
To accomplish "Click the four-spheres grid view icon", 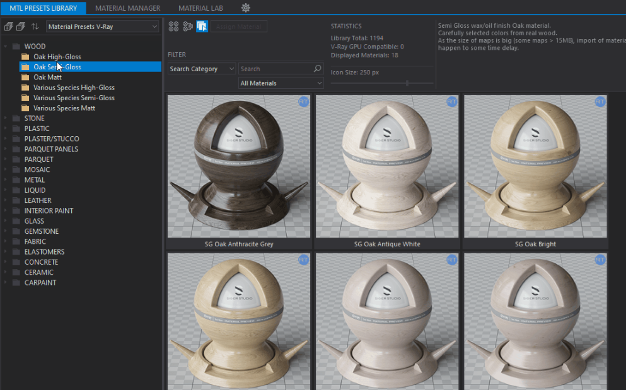I will pos(173,26).
